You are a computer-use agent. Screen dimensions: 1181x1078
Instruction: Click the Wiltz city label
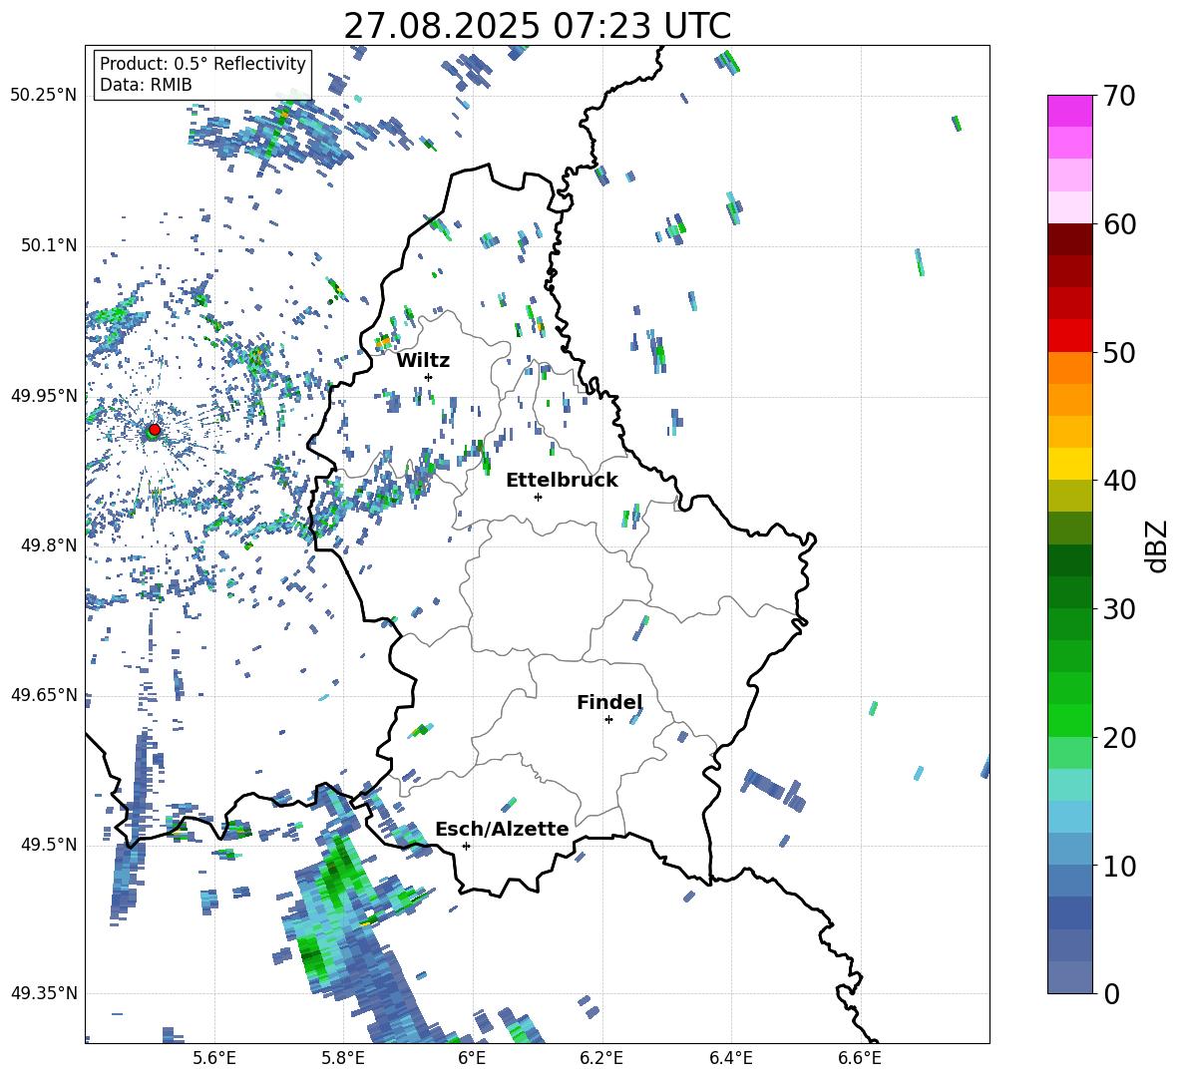coord(423,361)
